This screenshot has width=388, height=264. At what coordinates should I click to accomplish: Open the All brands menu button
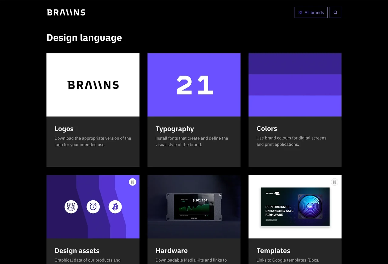[x=311, y=12]
